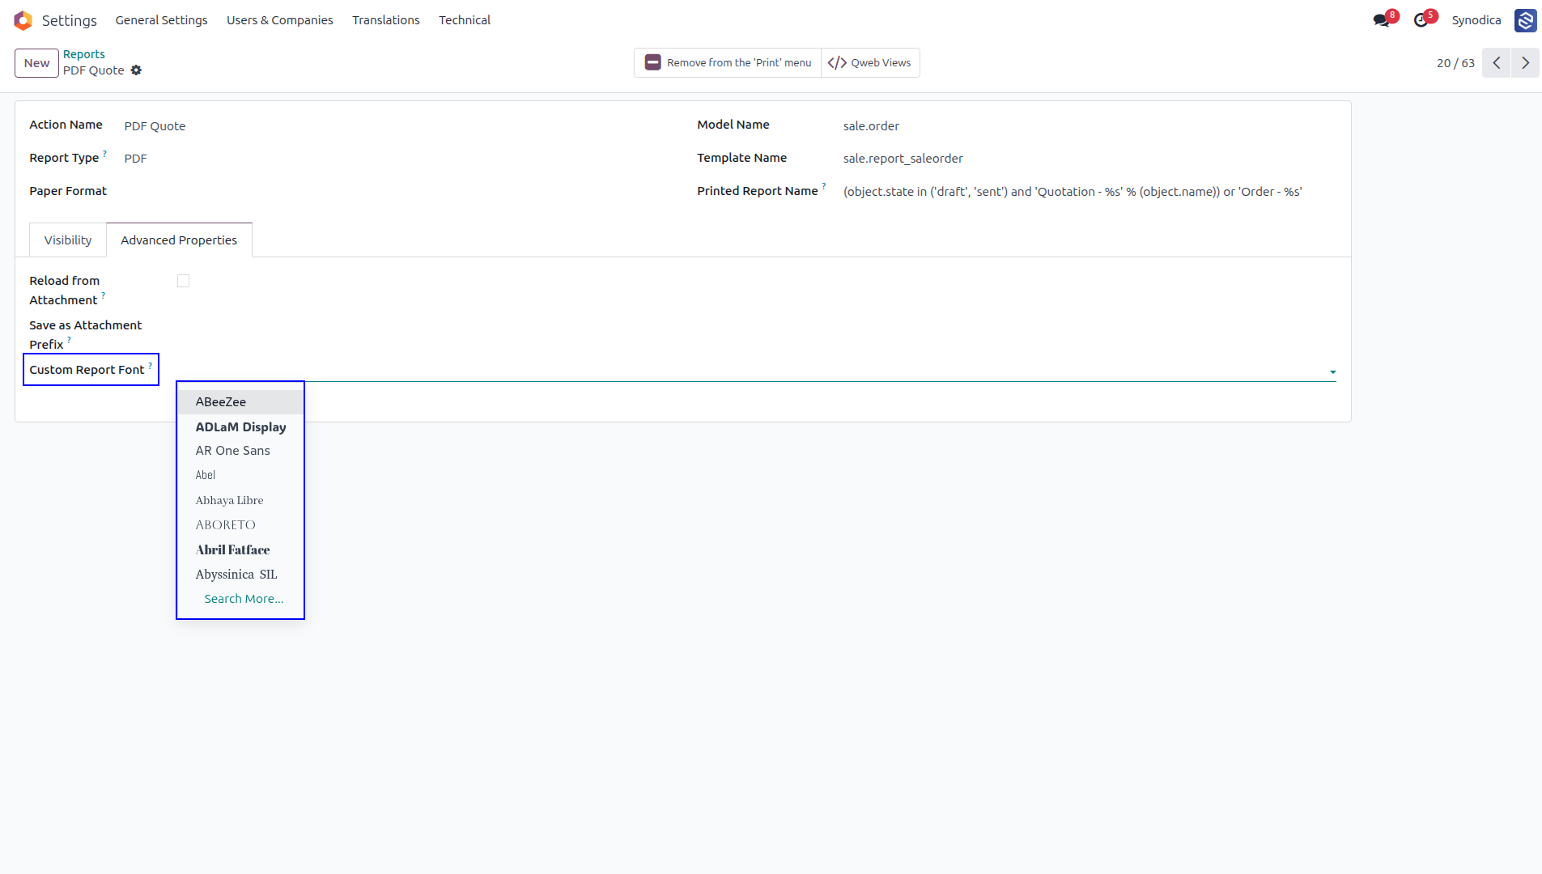1542x874 pixels.
Task: Click the Synodica user avatar icon
Action: 1526,20
